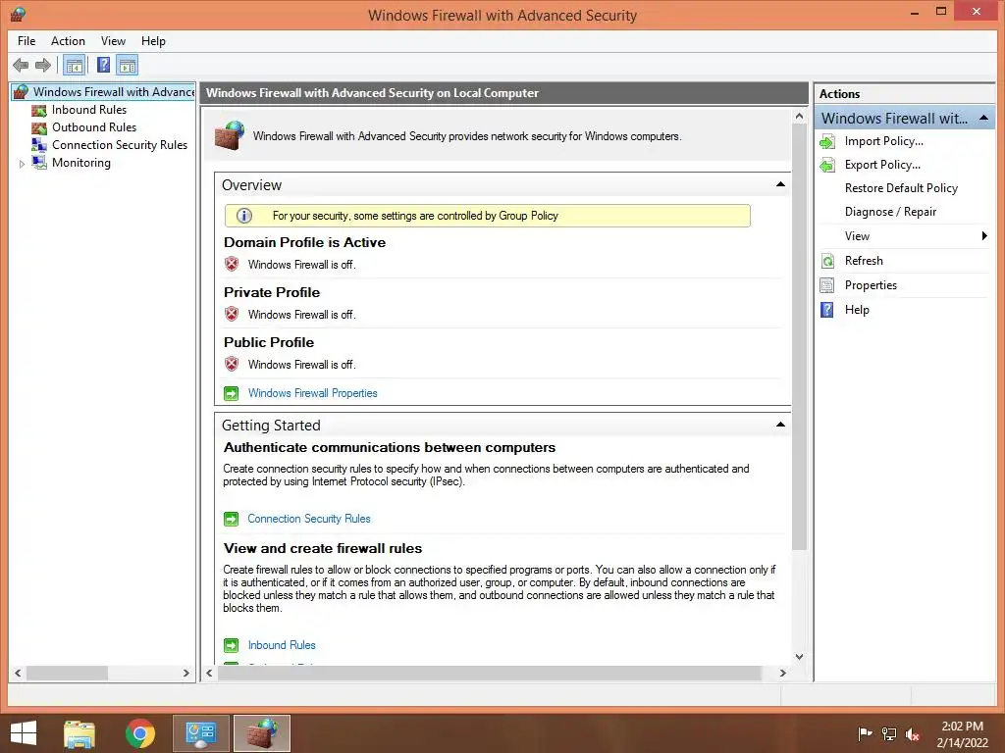
Task: Expand the Monitoring node arrow
Action: point(22,164)
